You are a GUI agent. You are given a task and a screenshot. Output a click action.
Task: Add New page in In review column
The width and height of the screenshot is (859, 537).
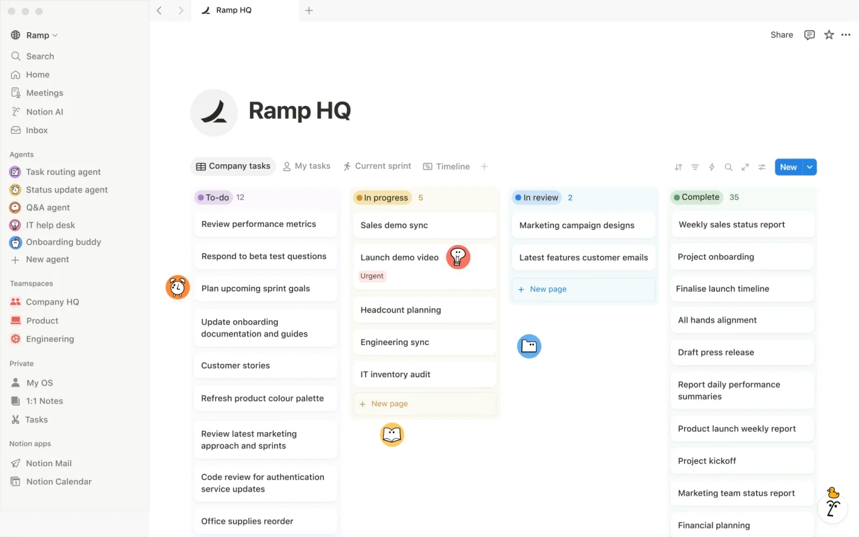584,289
